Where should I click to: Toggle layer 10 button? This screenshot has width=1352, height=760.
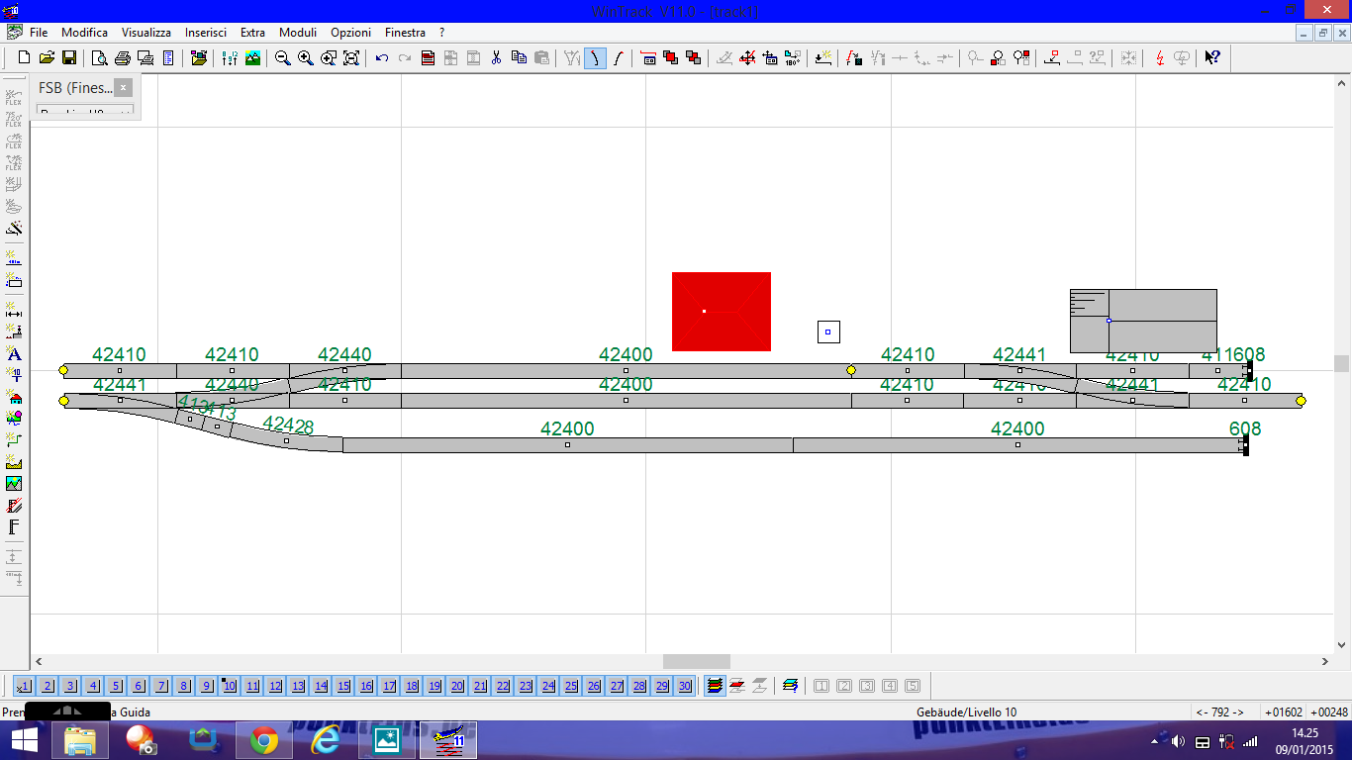click(230, 686)
